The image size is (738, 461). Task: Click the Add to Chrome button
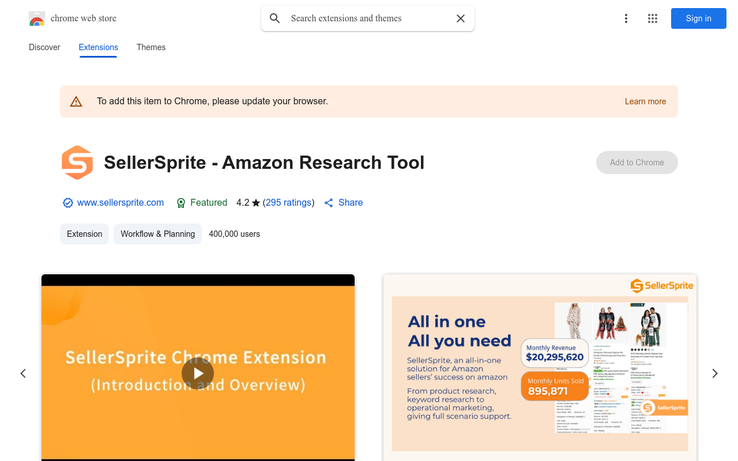[637, 163]
